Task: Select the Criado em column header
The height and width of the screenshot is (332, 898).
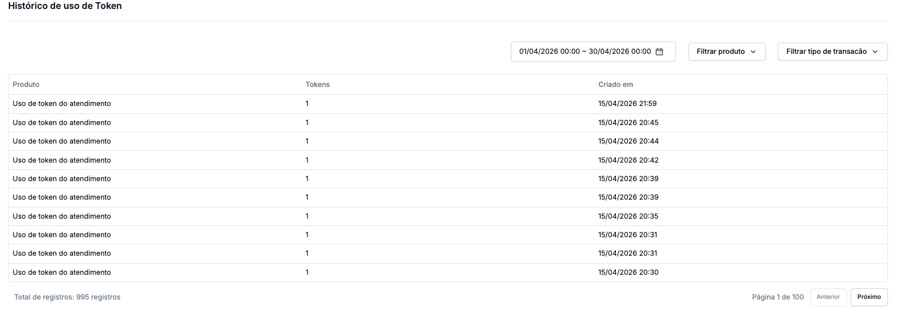Action: [615, 85]
